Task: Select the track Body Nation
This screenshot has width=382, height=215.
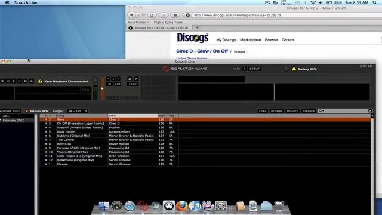Action: [205, 131]
